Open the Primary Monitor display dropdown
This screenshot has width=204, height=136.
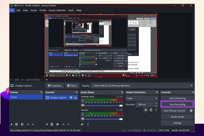(191, 86)
